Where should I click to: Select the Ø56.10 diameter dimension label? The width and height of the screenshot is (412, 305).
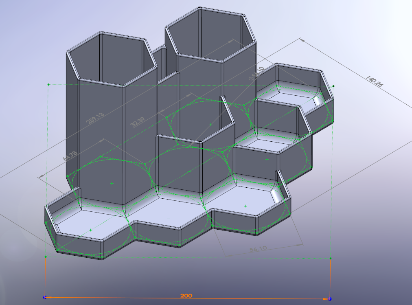click(256, 73)
